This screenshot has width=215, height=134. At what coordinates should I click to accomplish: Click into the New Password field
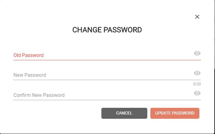(x=104, y=75)
